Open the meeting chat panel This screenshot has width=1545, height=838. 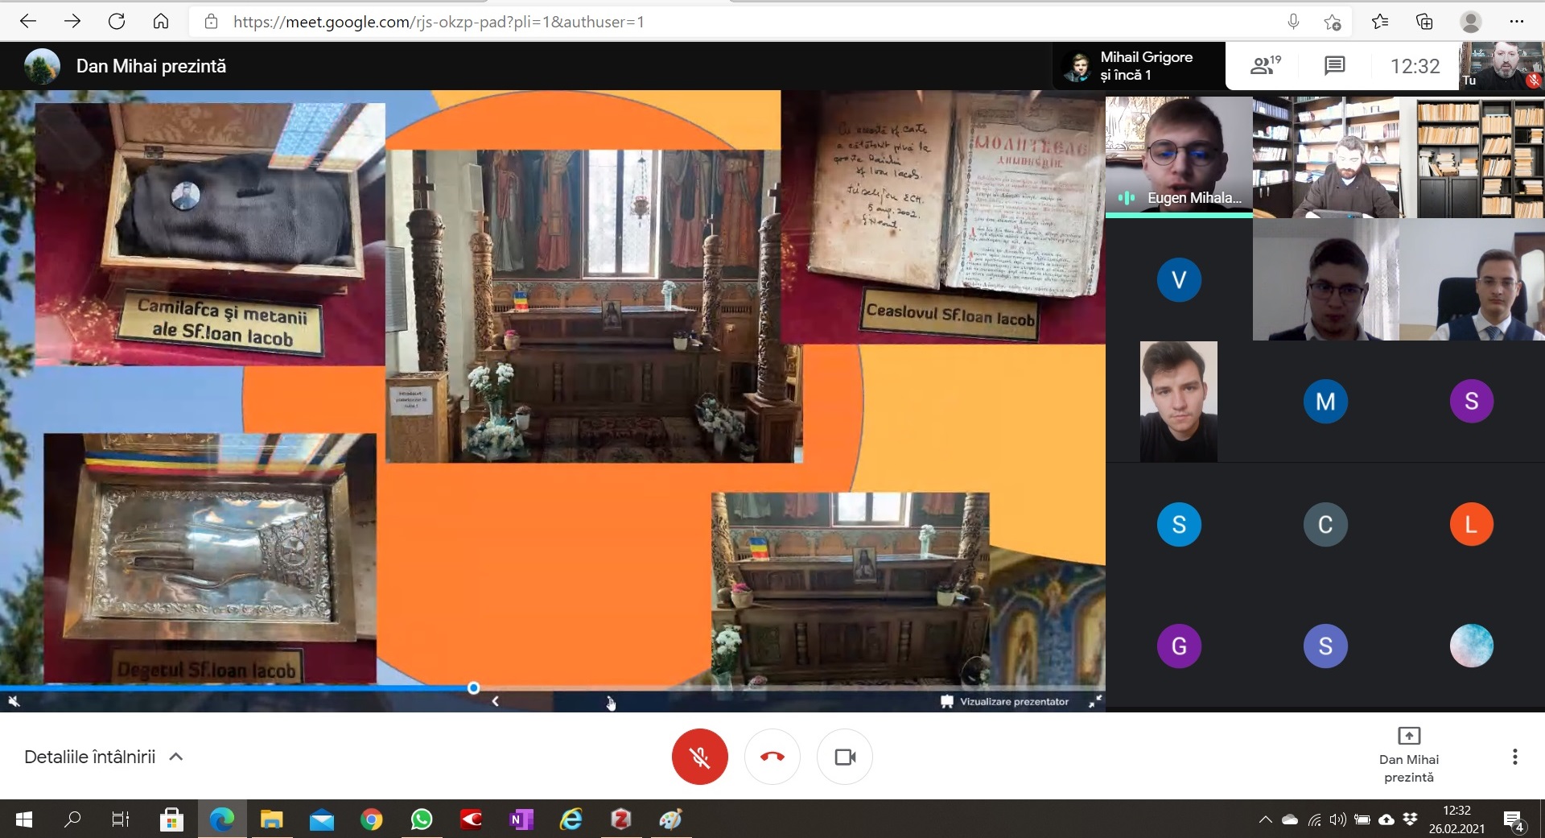pos(1334,66)
